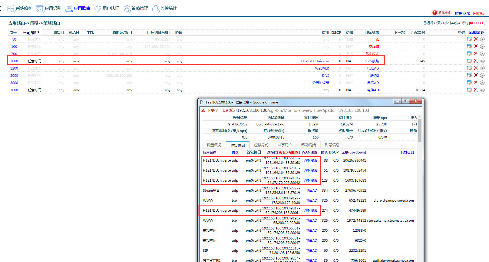Image resolution: width=489 pixels, height=262 pixels.
Task: Click 其它信息 column header
Action: [x=407, y=152]
